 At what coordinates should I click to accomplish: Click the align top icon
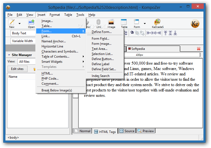(x=165, y=33)
